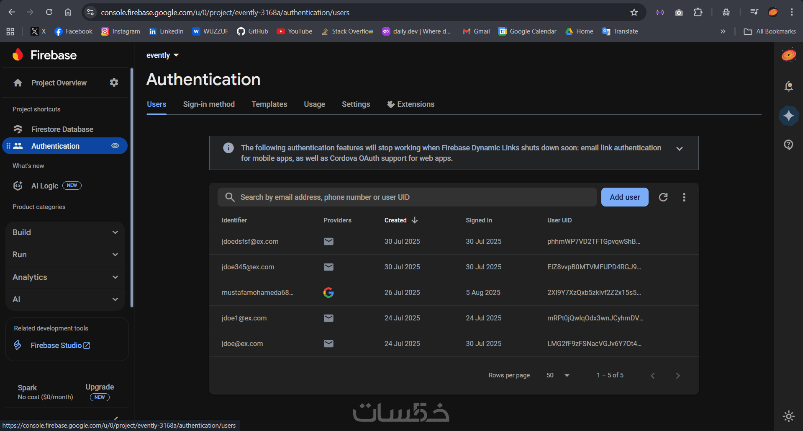Open the help question mark icon

(x=788, y=145)
